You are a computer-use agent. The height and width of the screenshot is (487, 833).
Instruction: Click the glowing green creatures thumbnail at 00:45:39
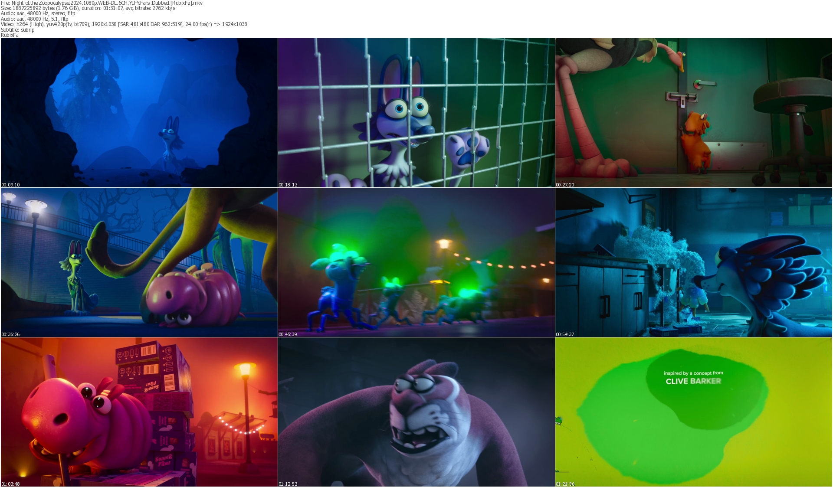pos(416,262)
